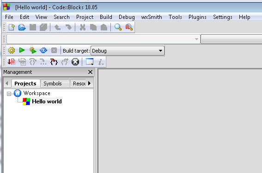
Task: Open the wxSmith menu
Action: pyautogui.click(x=152, y=17)
